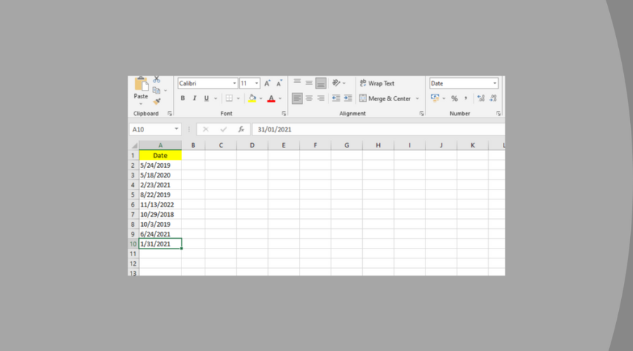Open underline style dropdown arrow
The image size is (633, 351).
216,99
